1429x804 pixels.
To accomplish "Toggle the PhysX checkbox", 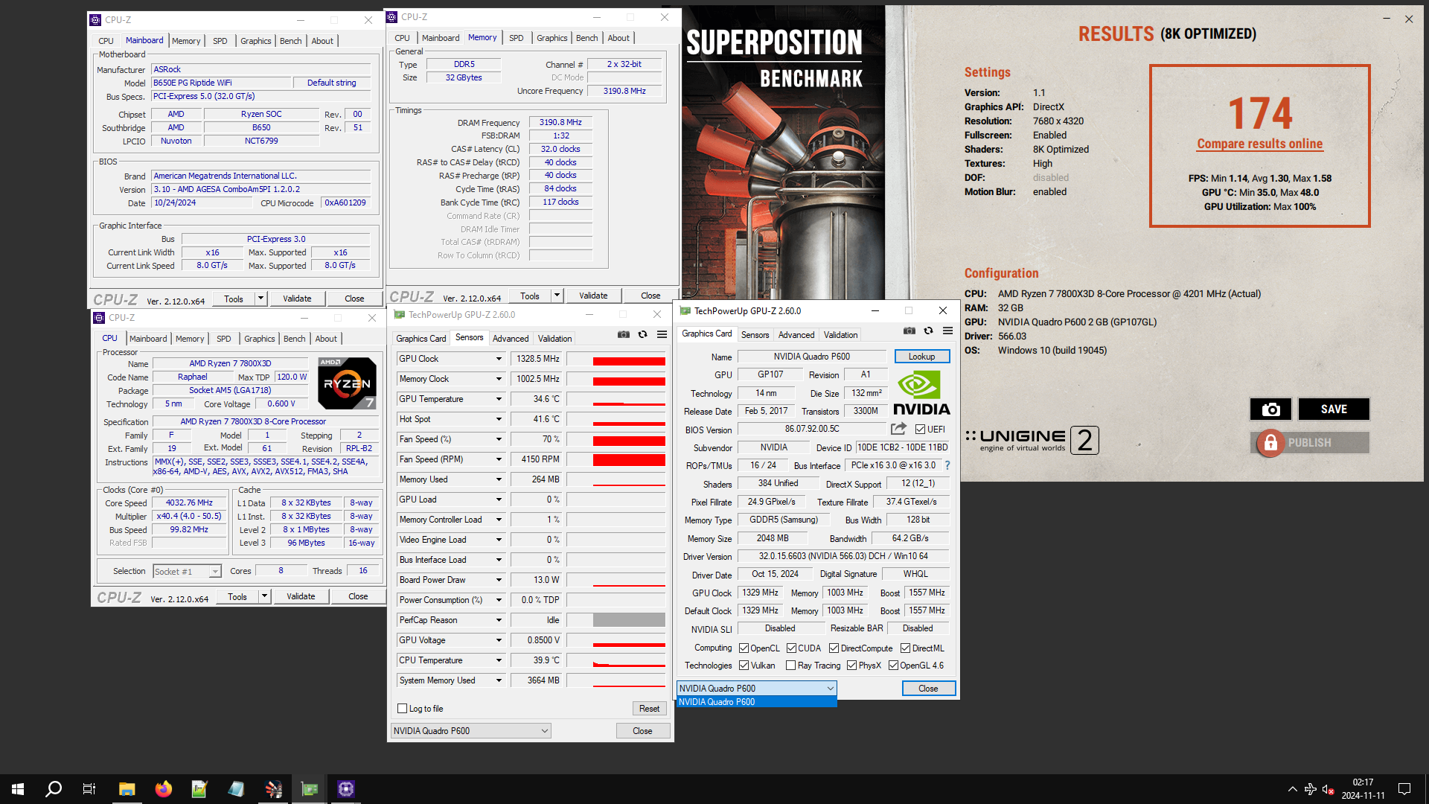I will tap(851, 666).
